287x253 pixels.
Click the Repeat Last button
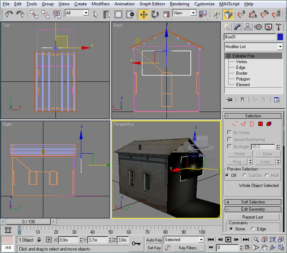click(x=253, y=217)
